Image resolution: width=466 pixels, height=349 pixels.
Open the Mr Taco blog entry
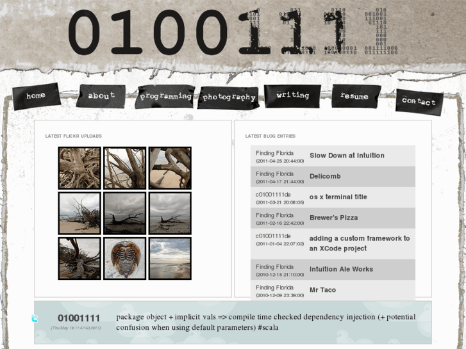pyautogui.click(x=323, y=290)
